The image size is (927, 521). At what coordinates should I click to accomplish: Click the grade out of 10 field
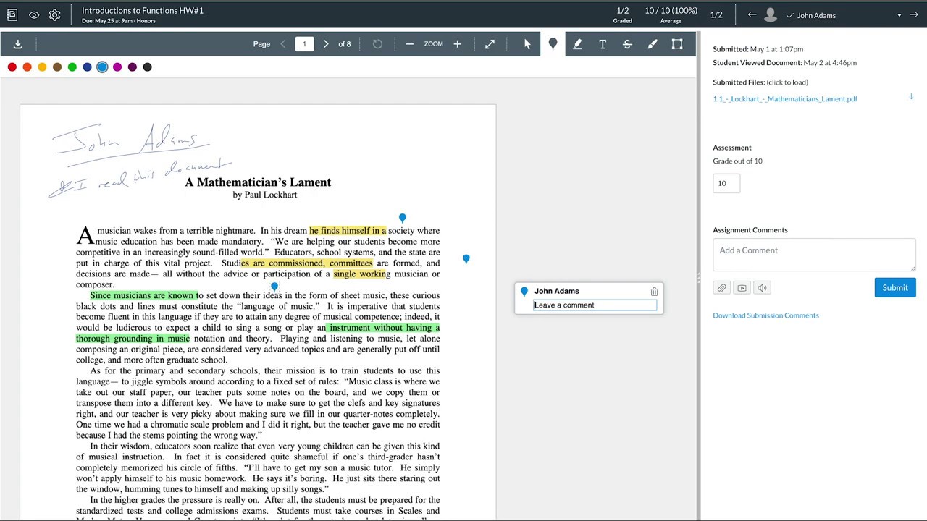point(726,183)
